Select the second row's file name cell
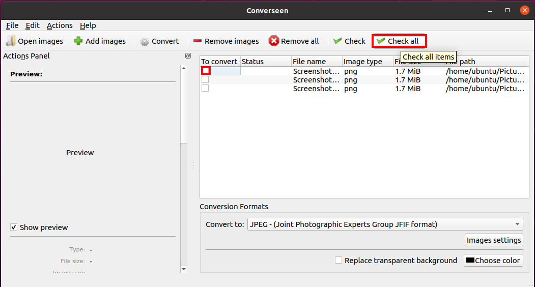The width and height of the screenshot is (535, 287). point(317,80)
